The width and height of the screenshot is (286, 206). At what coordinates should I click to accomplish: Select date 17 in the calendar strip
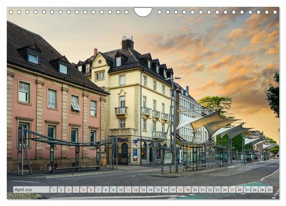173,190
